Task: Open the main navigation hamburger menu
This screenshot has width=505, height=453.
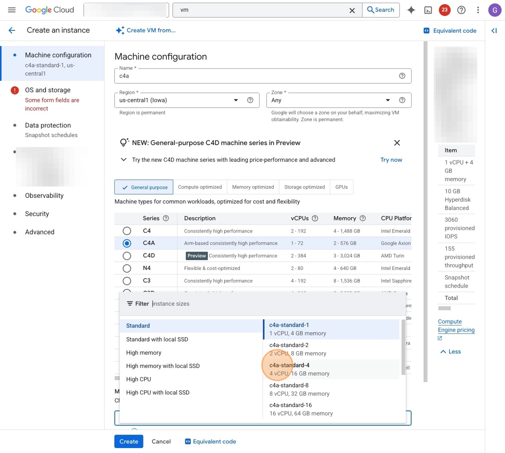Action: (12, 10)
